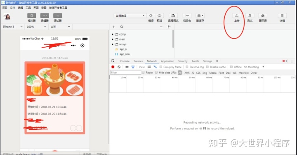Click the file tree search icon
This screenshot has height=155, width=297.
122,27
